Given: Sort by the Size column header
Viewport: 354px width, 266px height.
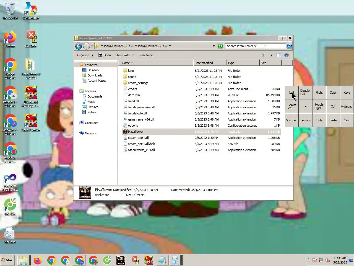Looking at the screenshot, I should pos(270,63).
